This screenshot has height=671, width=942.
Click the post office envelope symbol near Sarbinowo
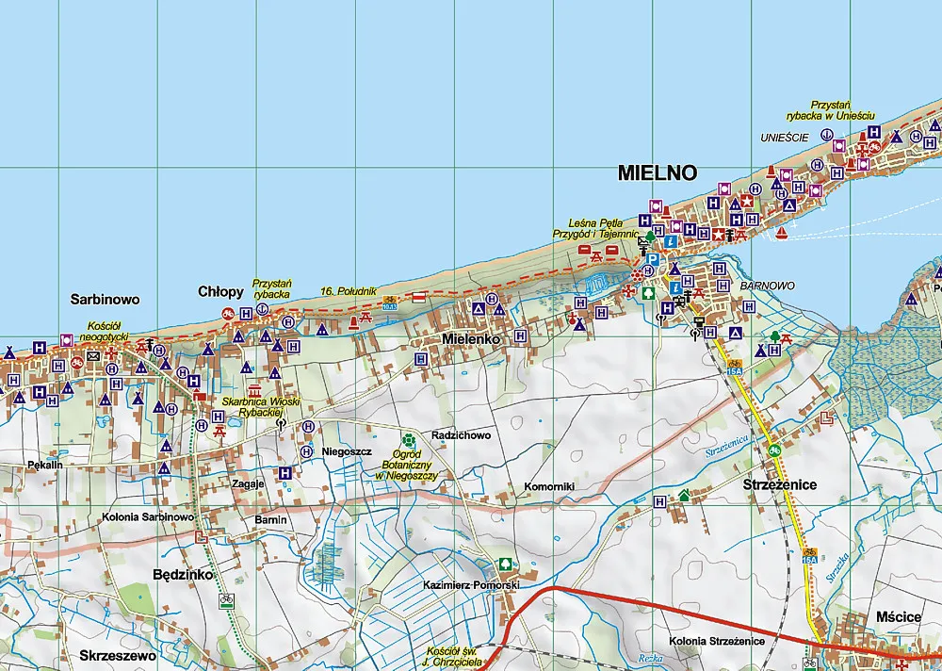coord(92,356)
